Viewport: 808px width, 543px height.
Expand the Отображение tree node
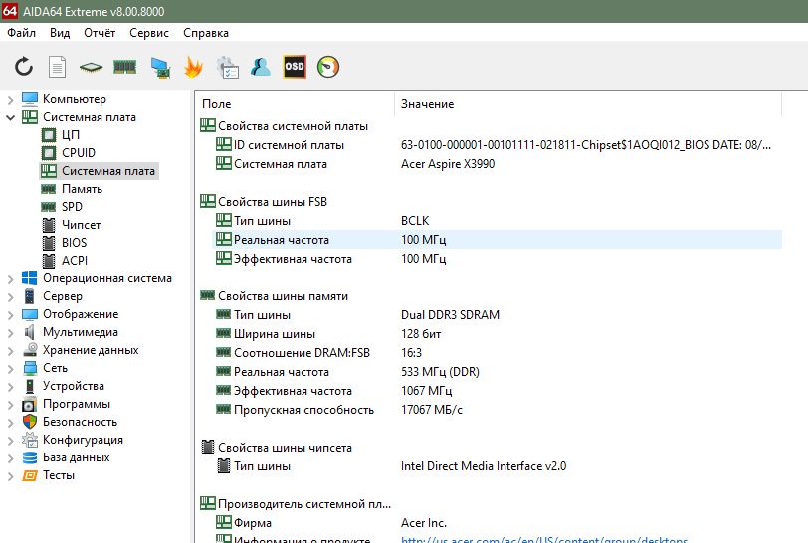[x=10, y=315]
